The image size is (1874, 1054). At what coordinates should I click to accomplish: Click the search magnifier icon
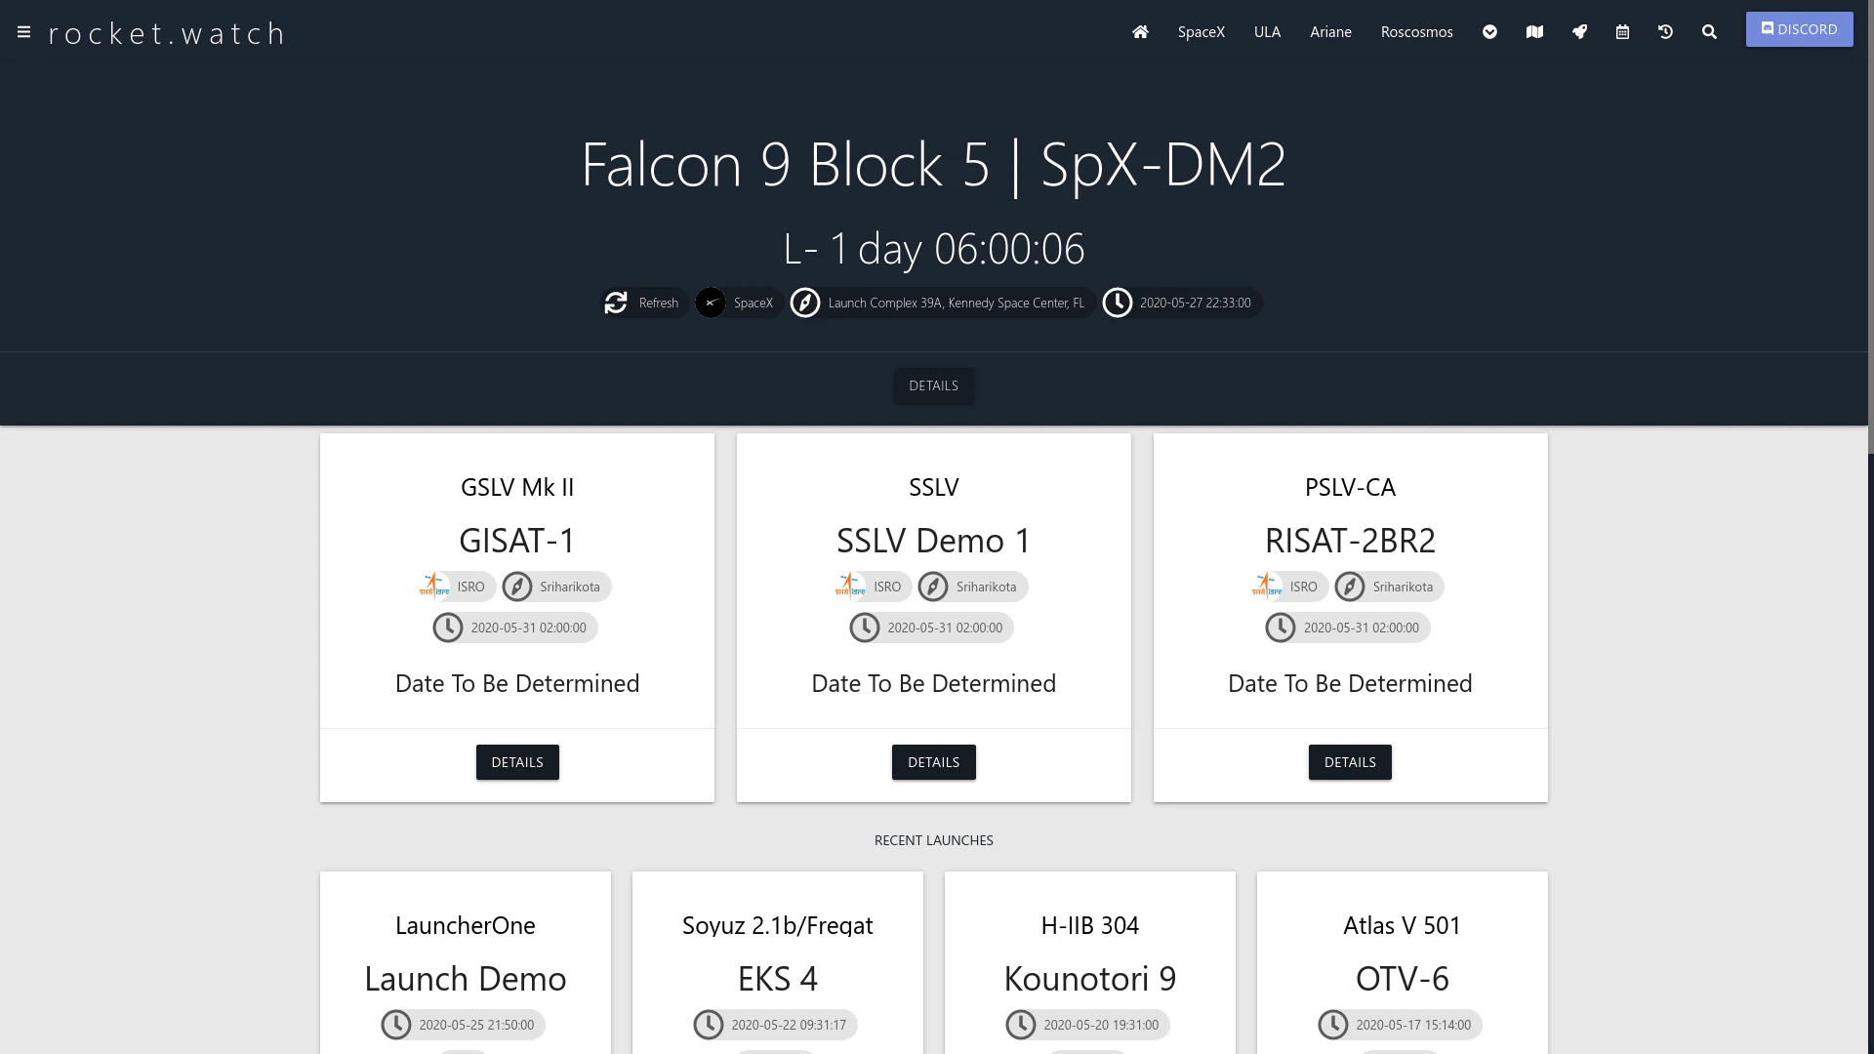pos(1709,32)
